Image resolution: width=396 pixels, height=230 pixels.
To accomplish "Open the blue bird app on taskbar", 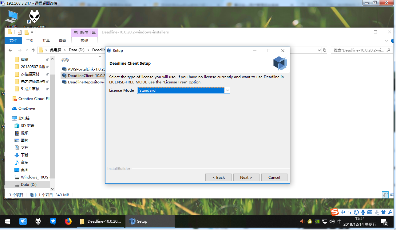I will [23, 221].
